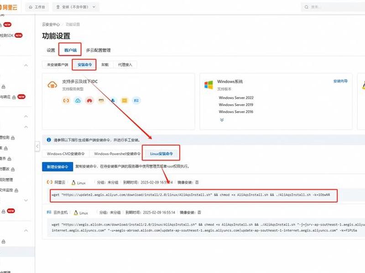Collapse the first sidebar section chevron
The image size is (365, 273).
[x=26, y=66]
